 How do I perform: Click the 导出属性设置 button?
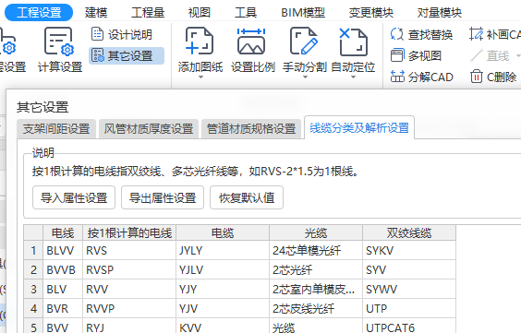[163, 198]
